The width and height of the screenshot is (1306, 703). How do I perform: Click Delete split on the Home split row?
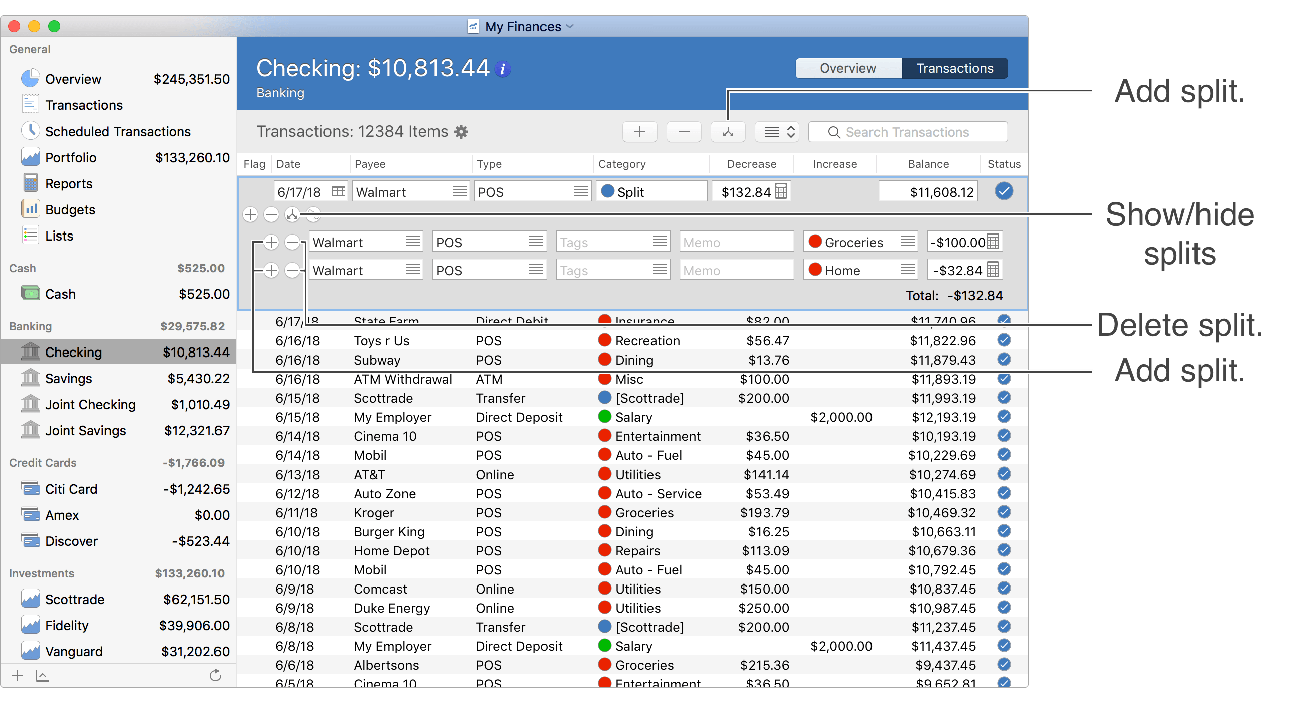pyautogui.click(x=294, y=269)
